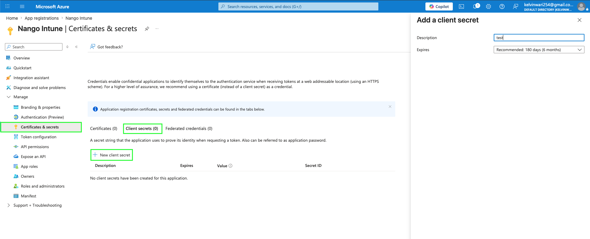Screen dimensions: 590x239
Task: Open Owners in the sidebar
Action: [27, 176]
